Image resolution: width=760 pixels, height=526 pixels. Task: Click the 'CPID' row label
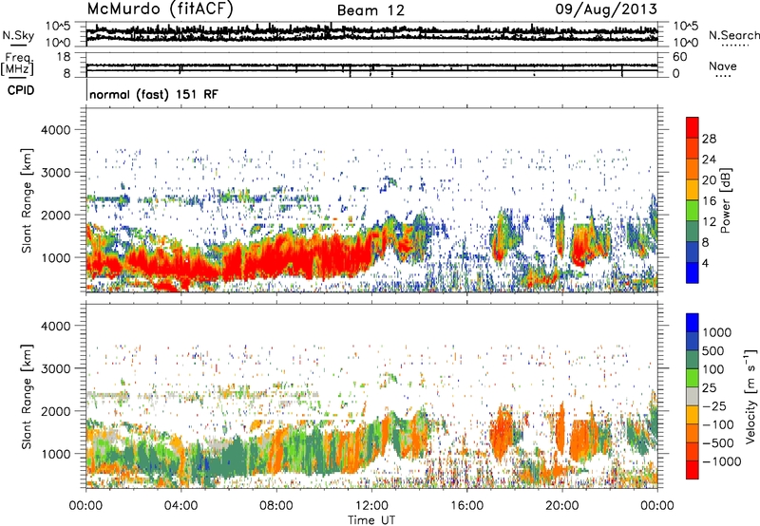pyautogui.click(x=21, y=90)
